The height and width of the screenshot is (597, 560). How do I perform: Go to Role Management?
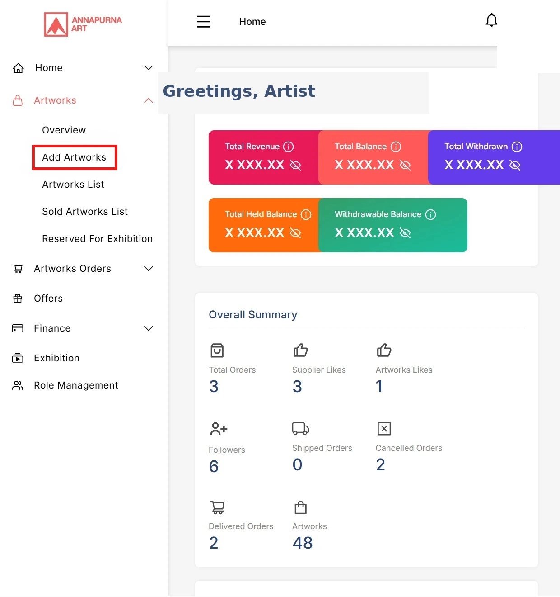pyautogui.click(x=76, y=385)
